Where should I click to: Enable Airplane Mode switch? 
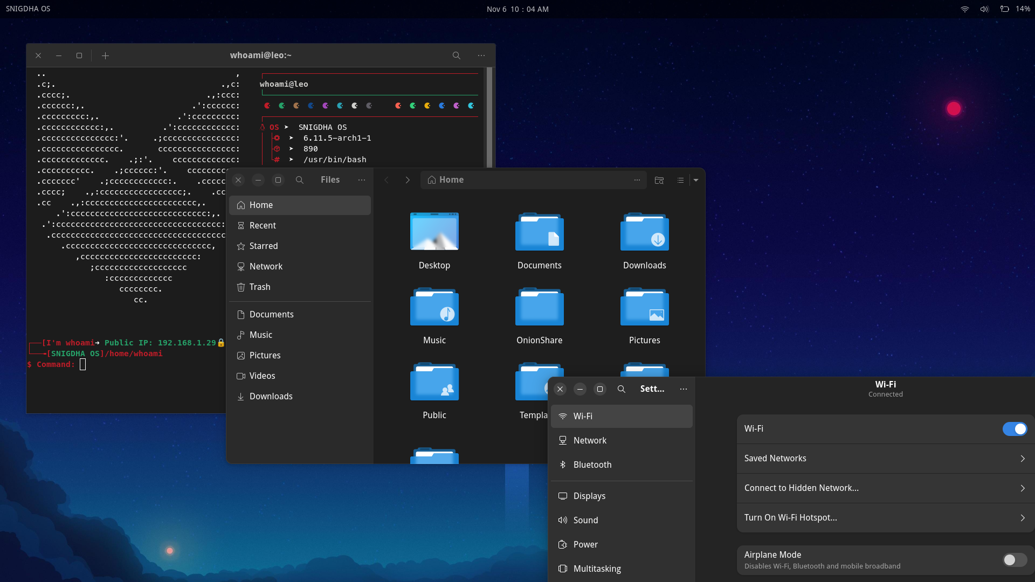pyautogui.click(x=1015, y=560)
